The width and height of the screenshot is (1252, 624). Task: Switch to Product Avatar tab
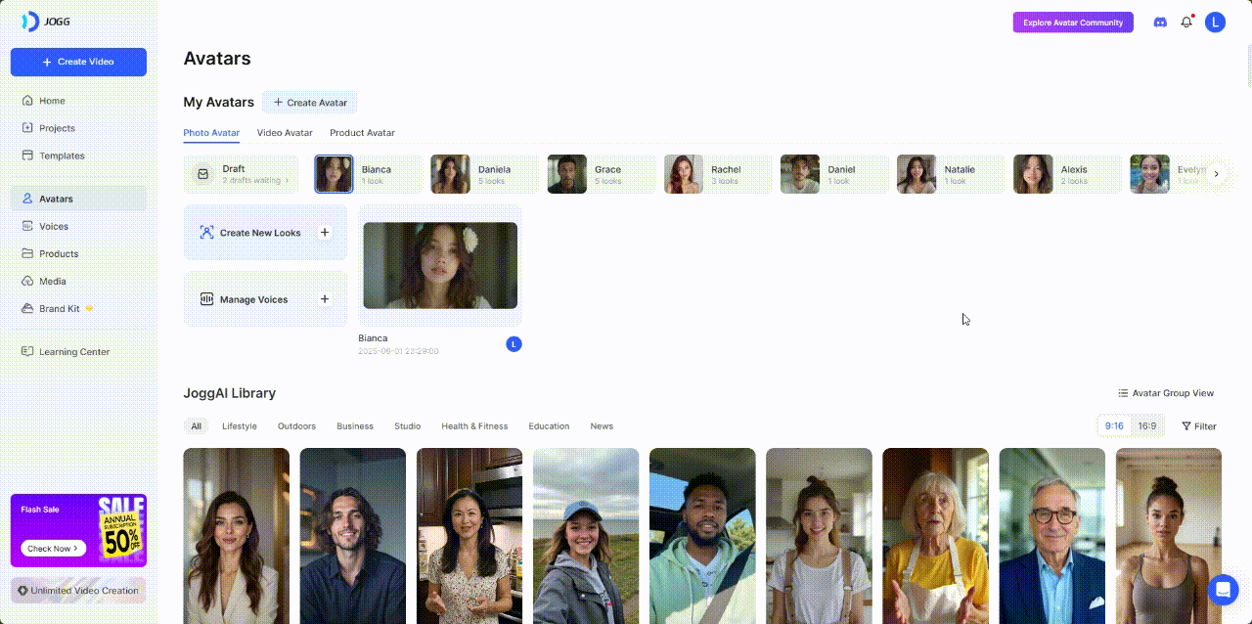click(x=362, y=133)
